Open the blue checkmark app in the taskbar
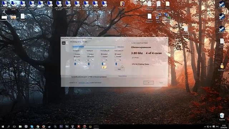229x129 pixels. click(49, 126)
